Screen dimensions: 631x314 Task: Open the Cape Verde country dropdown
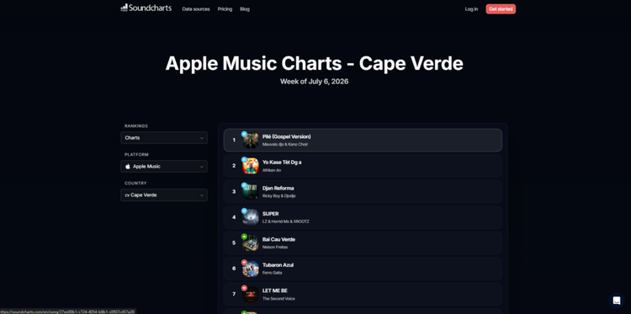coord(164,194)
